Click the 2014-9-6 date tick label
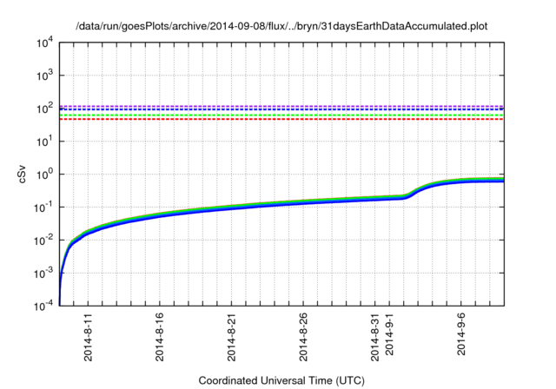The width and height of the screenshot is (556, 389). coord(461,334)
